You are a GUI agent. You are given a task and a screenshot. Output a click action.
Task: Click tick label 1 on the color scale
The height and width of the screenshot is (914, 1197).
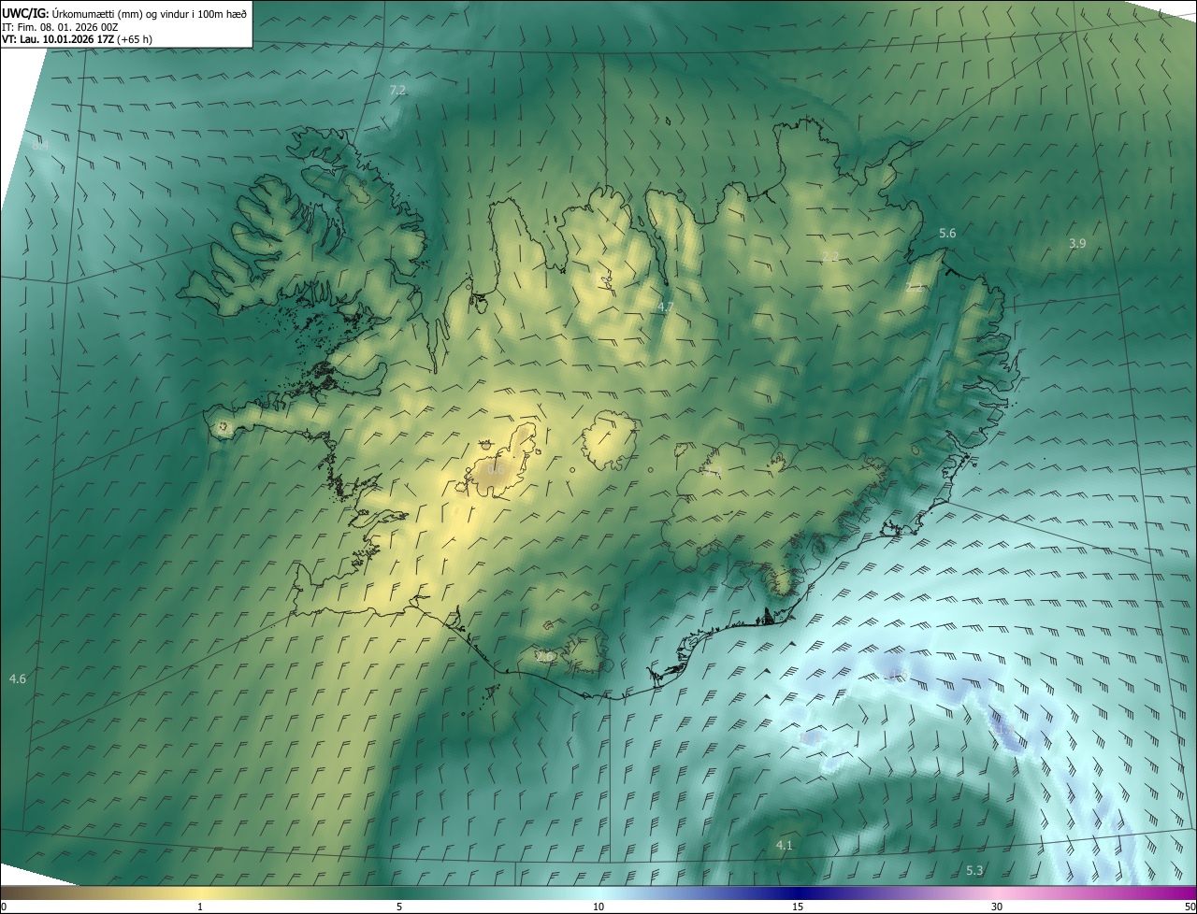pyautogui.click(x=200, y=907)
